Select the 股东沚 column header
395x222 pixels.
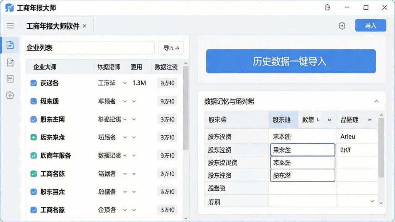click(284, 120)
